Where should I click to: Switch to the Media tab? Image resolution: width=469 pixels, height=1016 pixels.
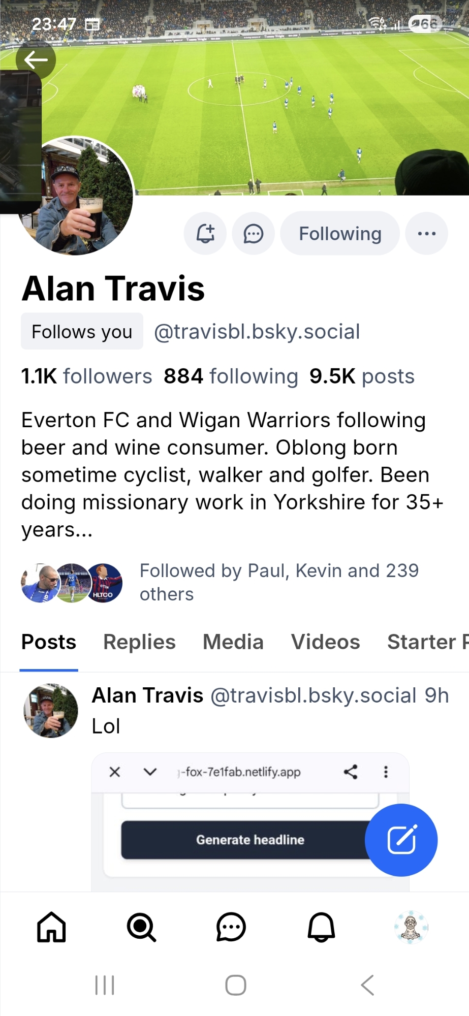233,642
